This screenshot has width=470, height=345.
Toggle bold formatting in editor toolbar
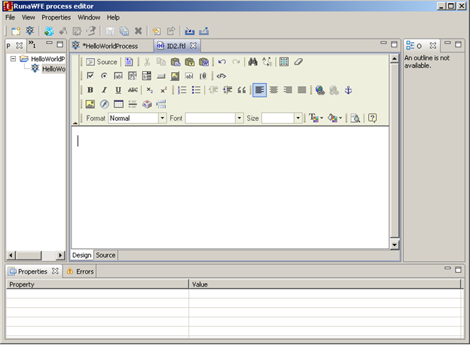(x=90, y=90)
